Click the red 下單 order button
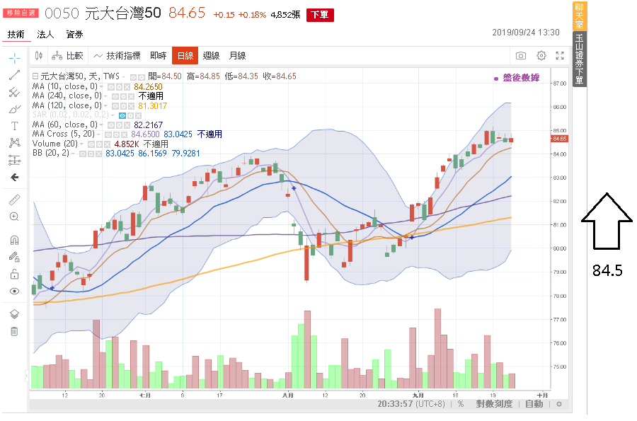Image resolution: width=637 pixels, height=421 pixels. pyautogui.click(x=320, y=15)
